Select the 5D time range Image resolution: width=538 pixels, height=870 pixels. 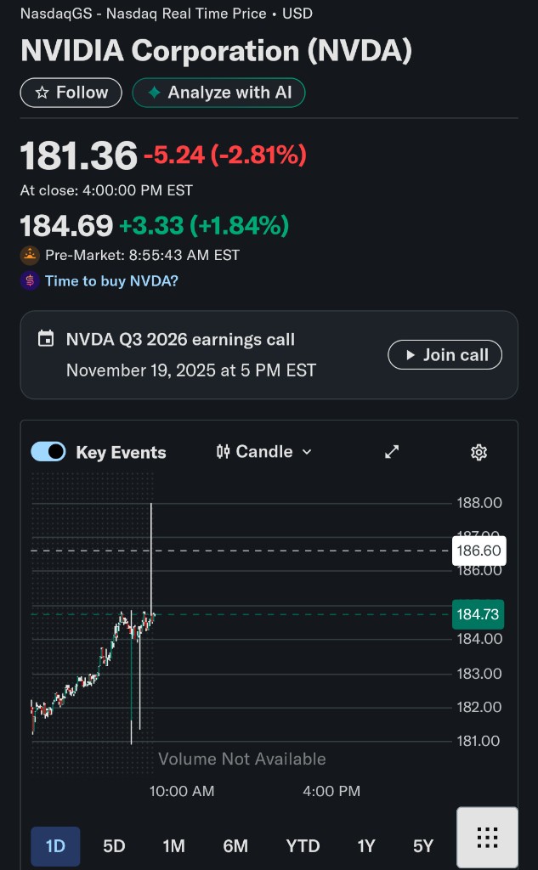point(114,846)
